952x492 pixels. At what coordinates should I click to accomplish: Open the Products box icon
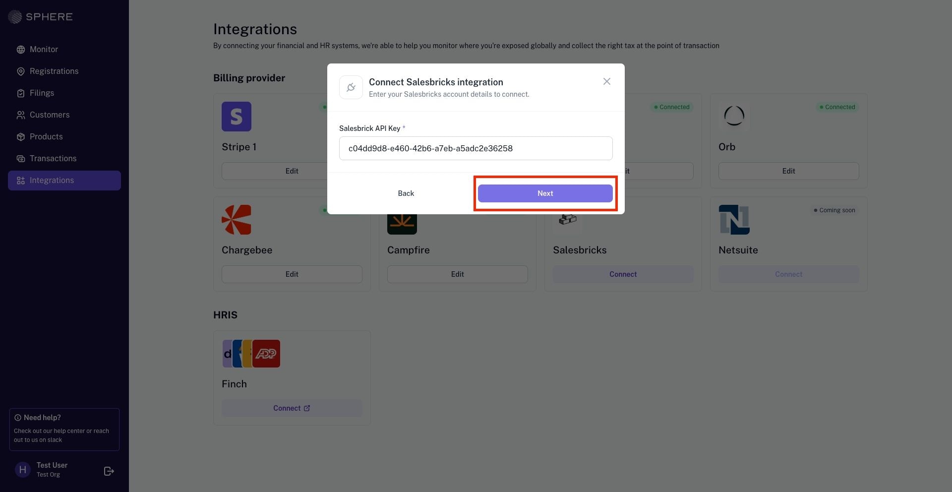(x=21, y=137)
